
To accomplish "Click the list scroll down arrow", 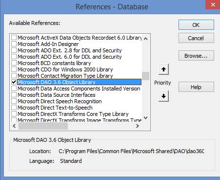I will pos(146,117).
